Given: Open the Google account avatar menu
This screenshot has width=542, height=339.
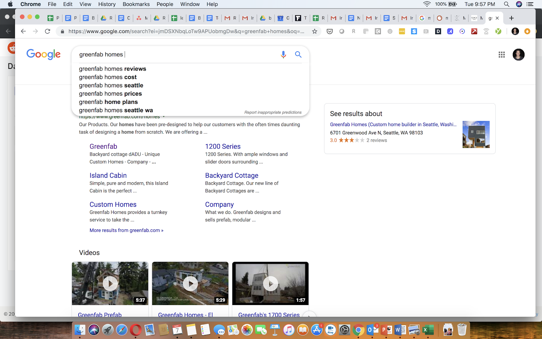Looking at the screenshot, I should [518, 55].
